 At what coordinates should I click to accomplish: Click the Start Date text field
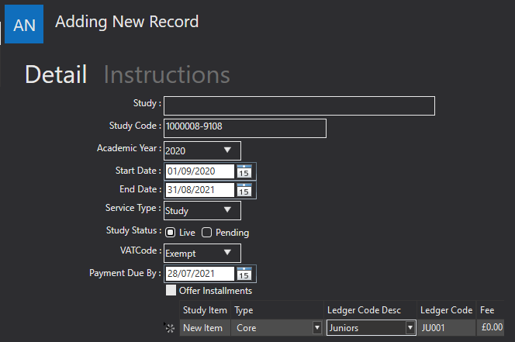(x=199, y=171)
